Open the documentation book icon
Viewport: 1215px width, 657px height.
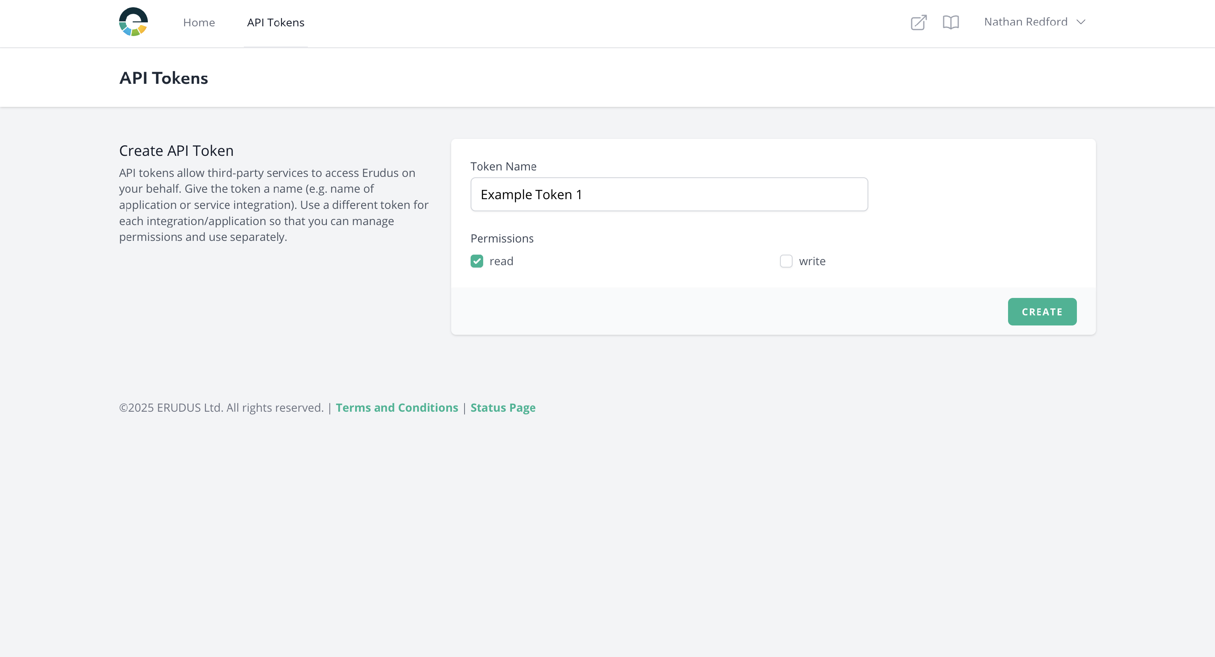[x=951, y=22]
